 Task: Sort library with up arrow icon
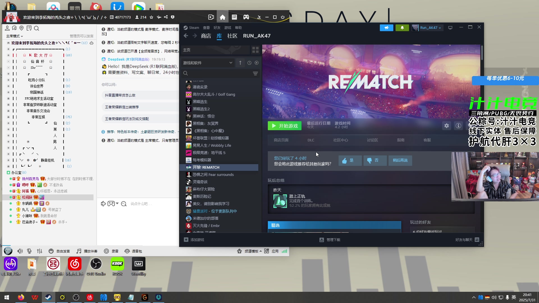[x=240, y=63]
